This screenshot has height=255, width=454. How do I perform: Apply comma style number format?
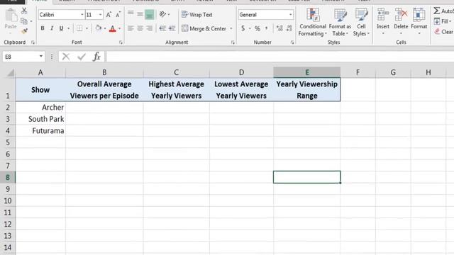click(x=267, y=28)
